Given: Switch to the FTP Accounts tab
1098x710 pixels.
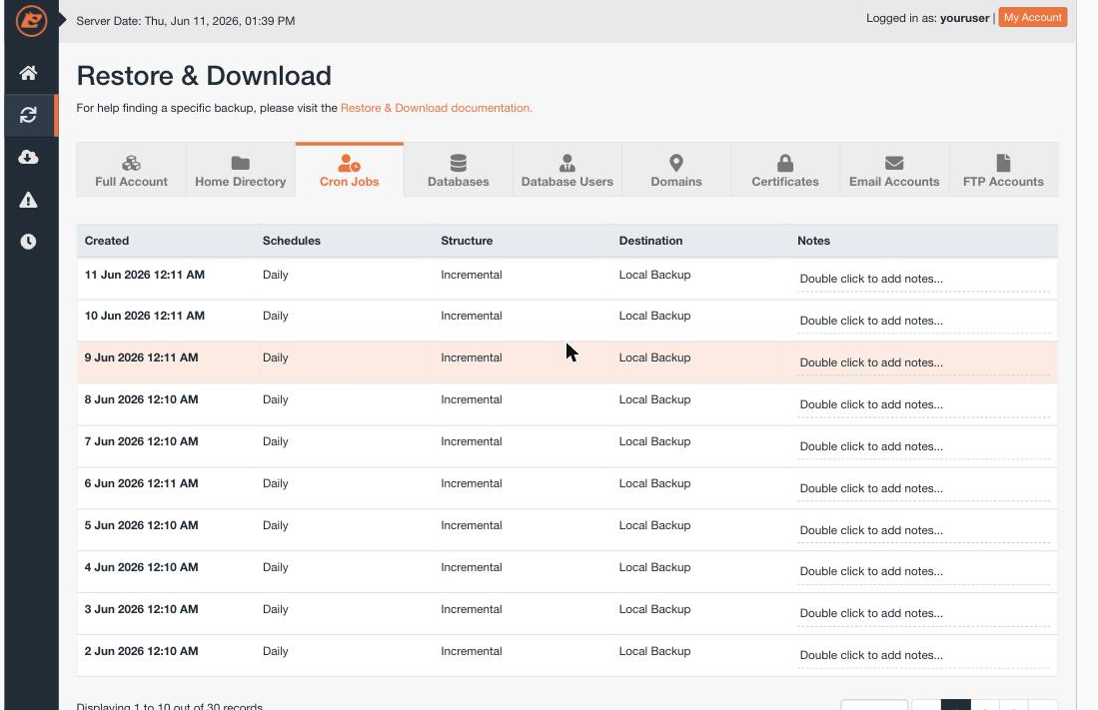Looking at the screenshot, I should tap(1003, 170).
